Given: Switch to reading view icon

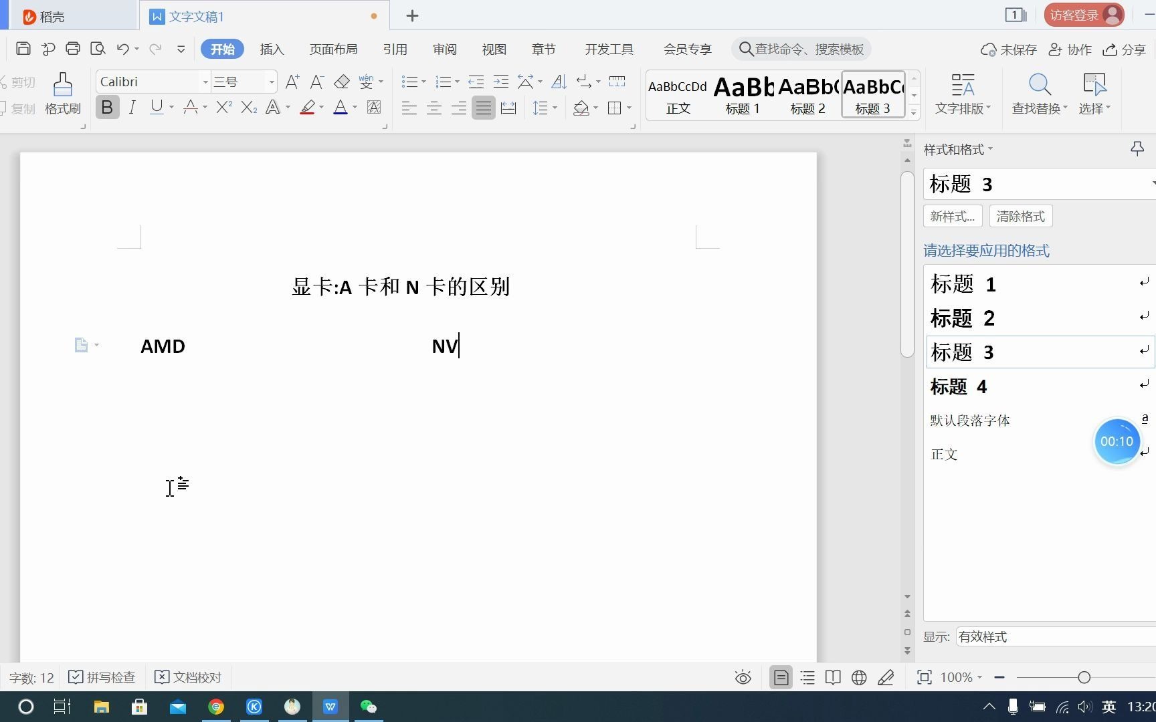Looking at the screenshot, I should 833,677.
